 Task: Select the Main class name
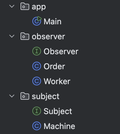coord(53,22)
